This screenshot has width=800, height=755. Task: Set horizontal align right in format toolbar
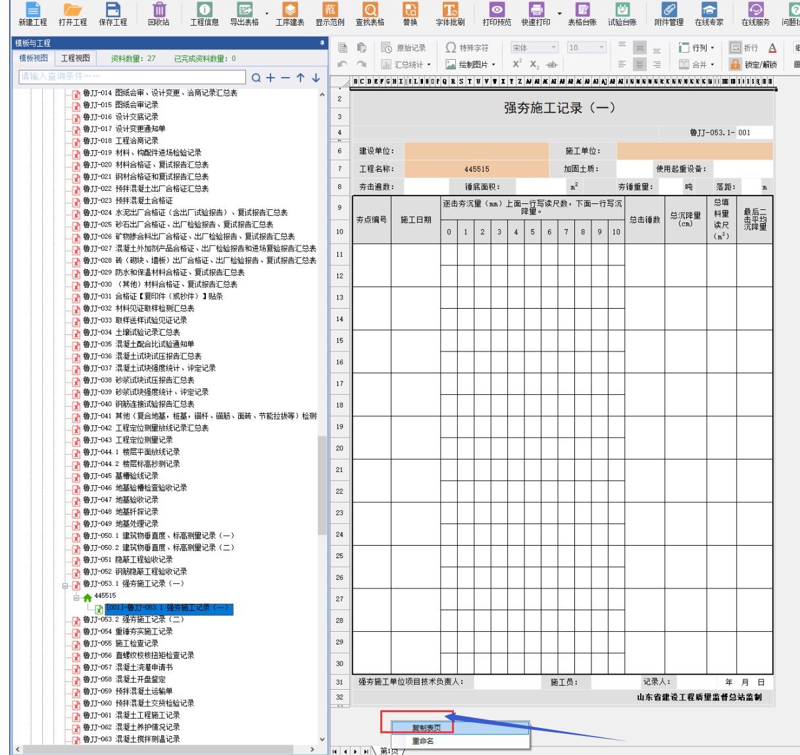click(x=657, y=65)
